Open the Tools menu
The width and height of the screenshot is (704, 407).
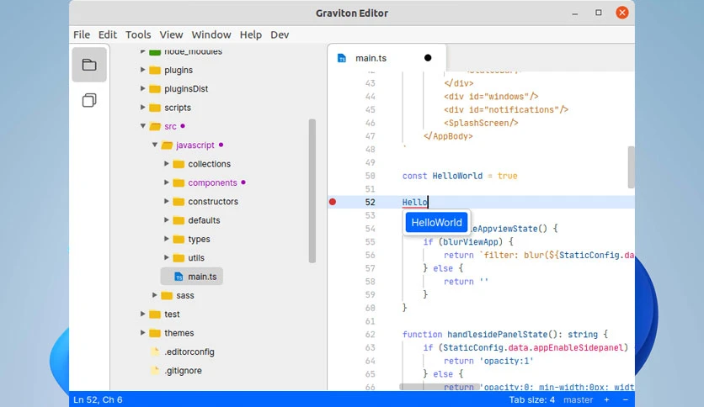tap(138, 34)
